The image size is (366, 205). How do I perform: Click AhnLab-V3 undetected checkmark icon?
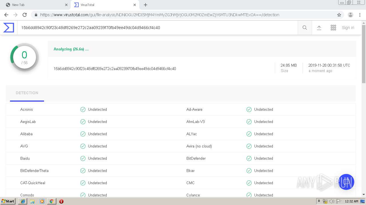pos(249,122)
